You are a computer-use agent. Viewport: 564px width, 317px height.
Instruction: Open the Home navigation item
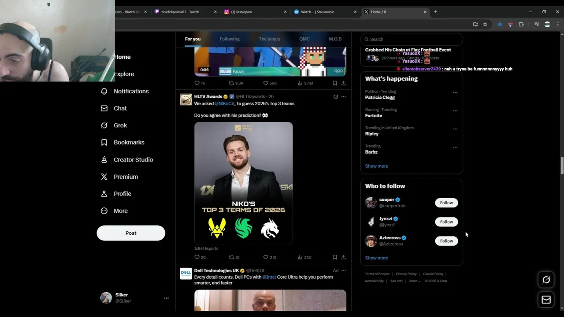122,57
